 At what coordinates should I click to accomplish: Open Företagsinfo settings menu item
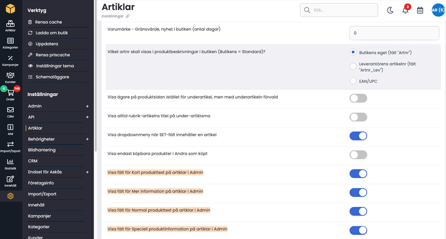(41, 183)
